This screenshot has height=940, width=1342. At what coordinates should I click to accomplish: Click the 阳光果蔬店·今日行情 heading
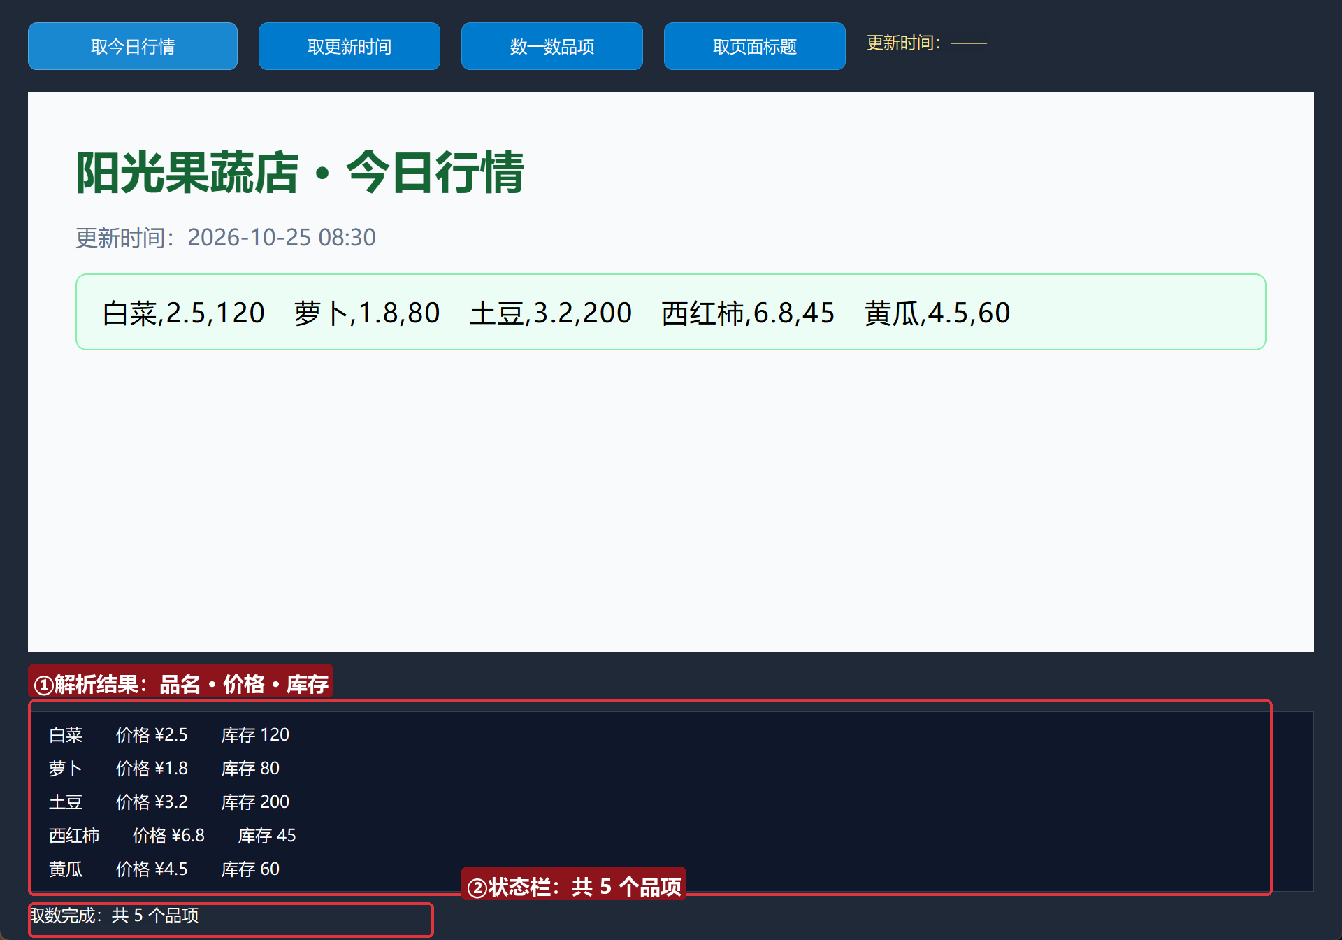point(300,172)
